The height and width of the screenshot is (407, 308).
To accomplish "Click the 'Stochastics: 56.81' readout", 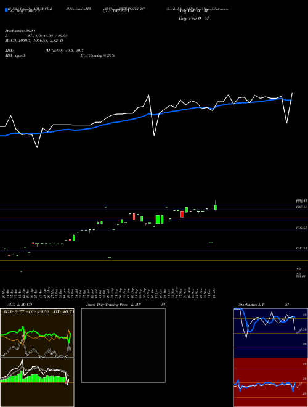I will point(21,31).
